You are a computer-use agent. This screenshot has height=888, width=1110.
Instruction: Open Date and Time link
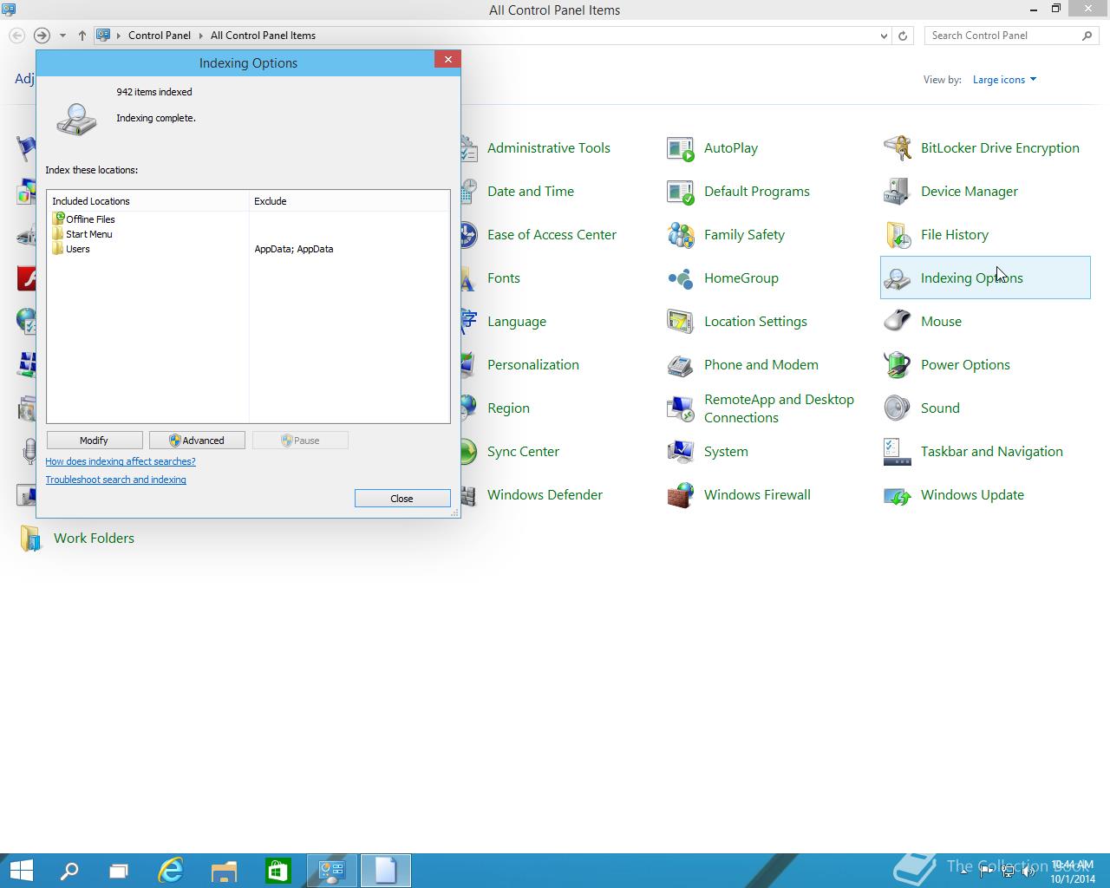click(531, 192)
